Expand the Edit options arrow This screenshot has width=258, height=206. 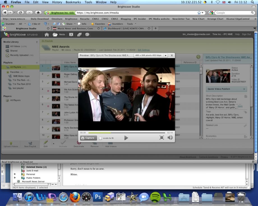tap(54, 144)
